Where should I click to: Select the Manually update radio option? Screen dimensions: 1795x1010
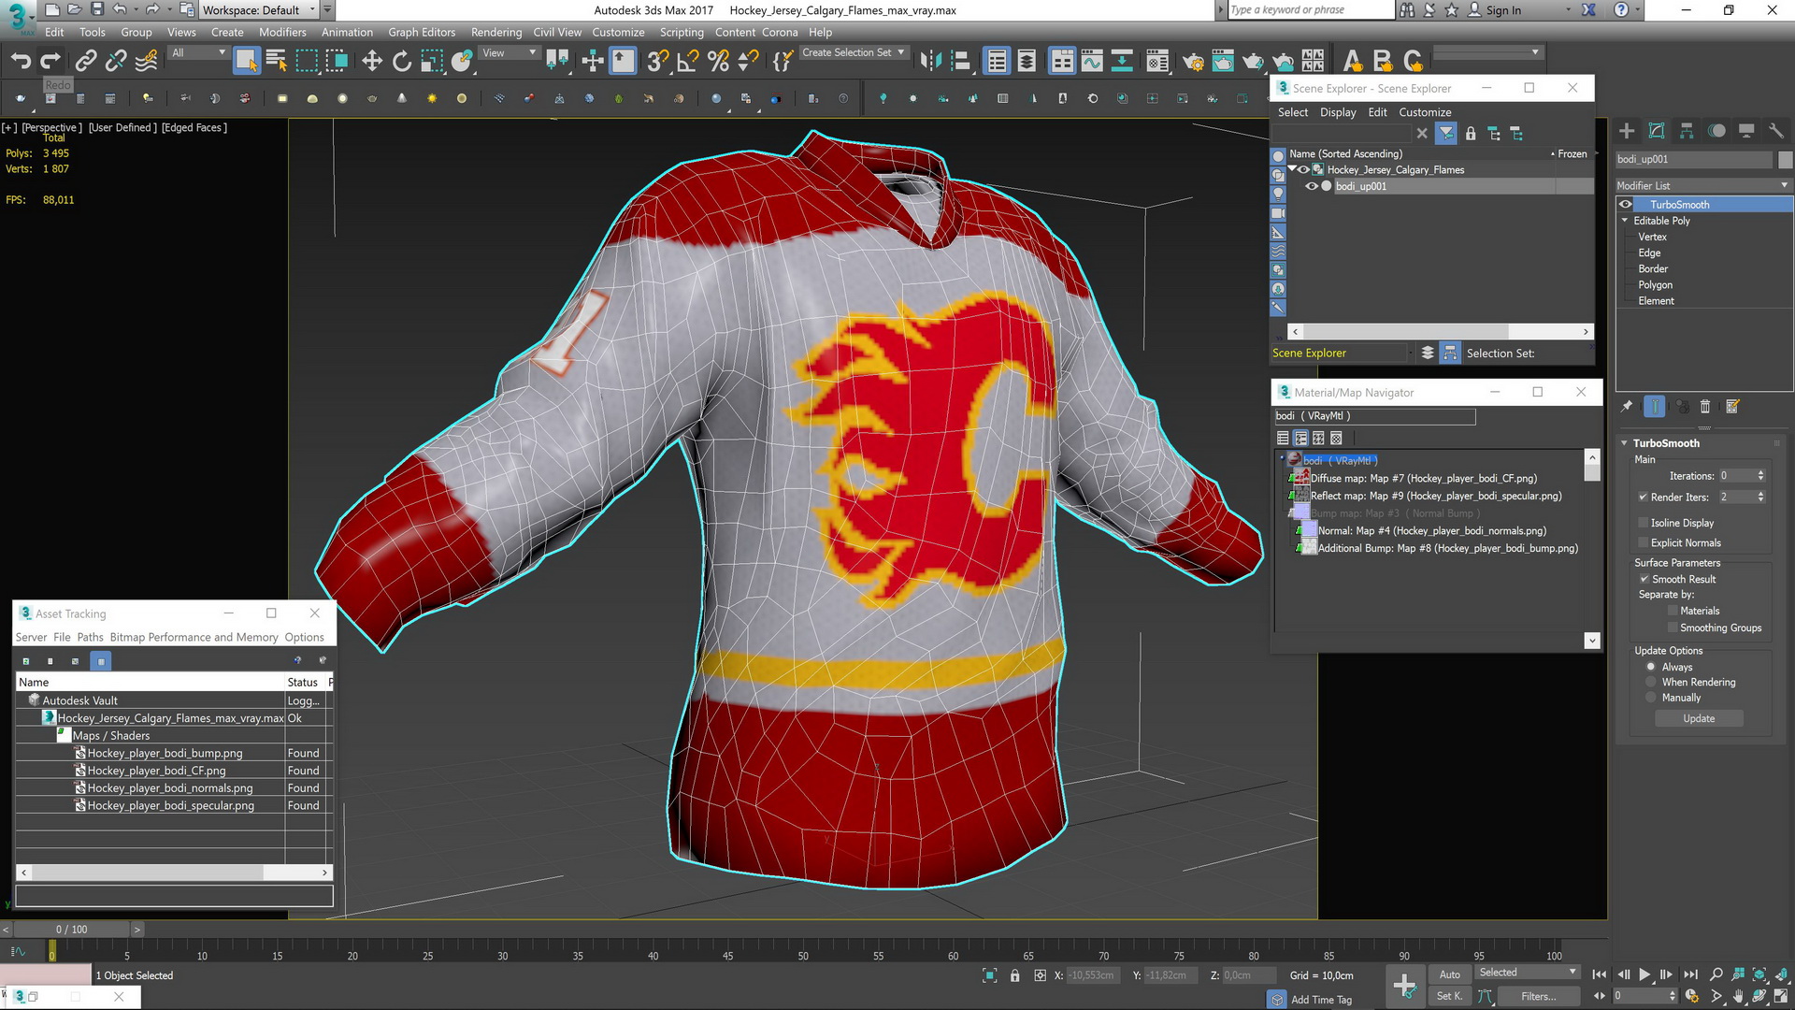tap(1651, 698)
